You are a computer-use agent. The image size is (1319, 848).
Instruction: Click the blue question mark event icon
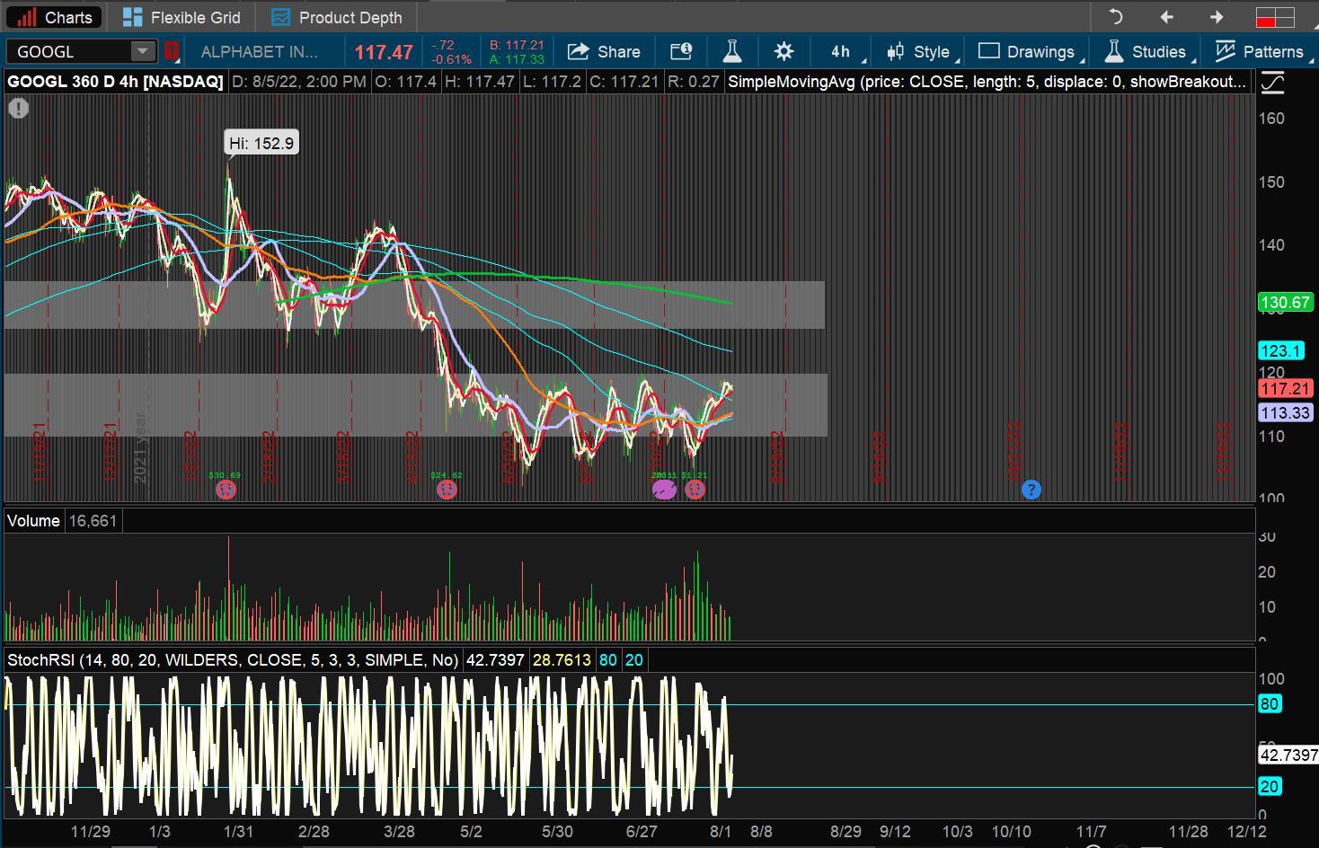pos(1031,490)
